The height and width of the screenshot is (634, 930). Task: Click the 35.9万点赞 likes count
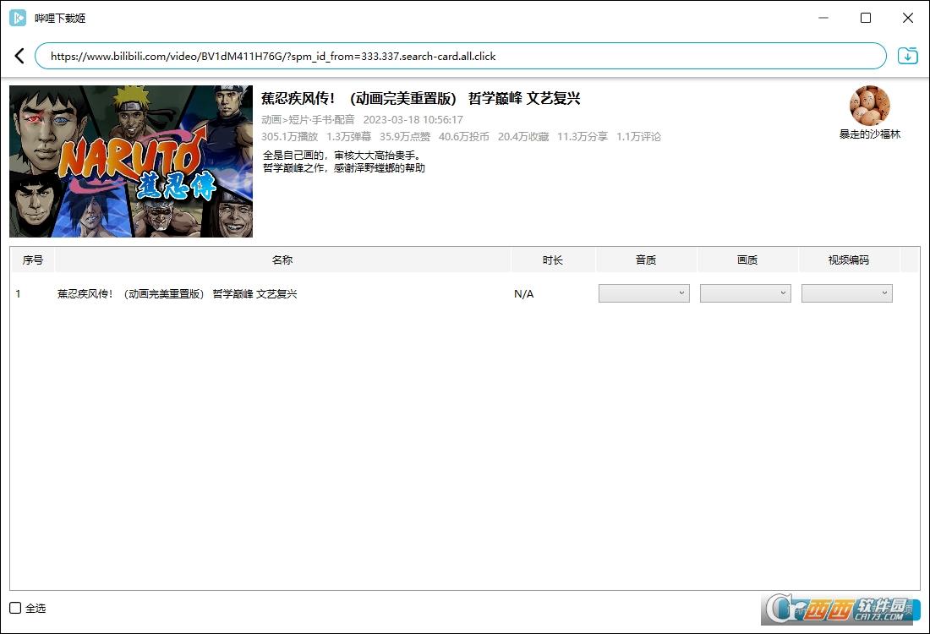tap(404, 136)
